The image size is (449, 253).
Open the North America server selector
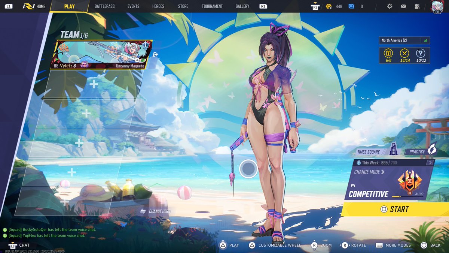404,40
